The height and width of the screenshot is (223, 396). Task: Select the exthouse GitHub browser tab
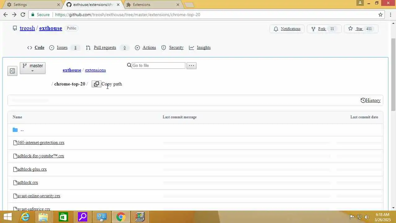(x=93, y=5)
